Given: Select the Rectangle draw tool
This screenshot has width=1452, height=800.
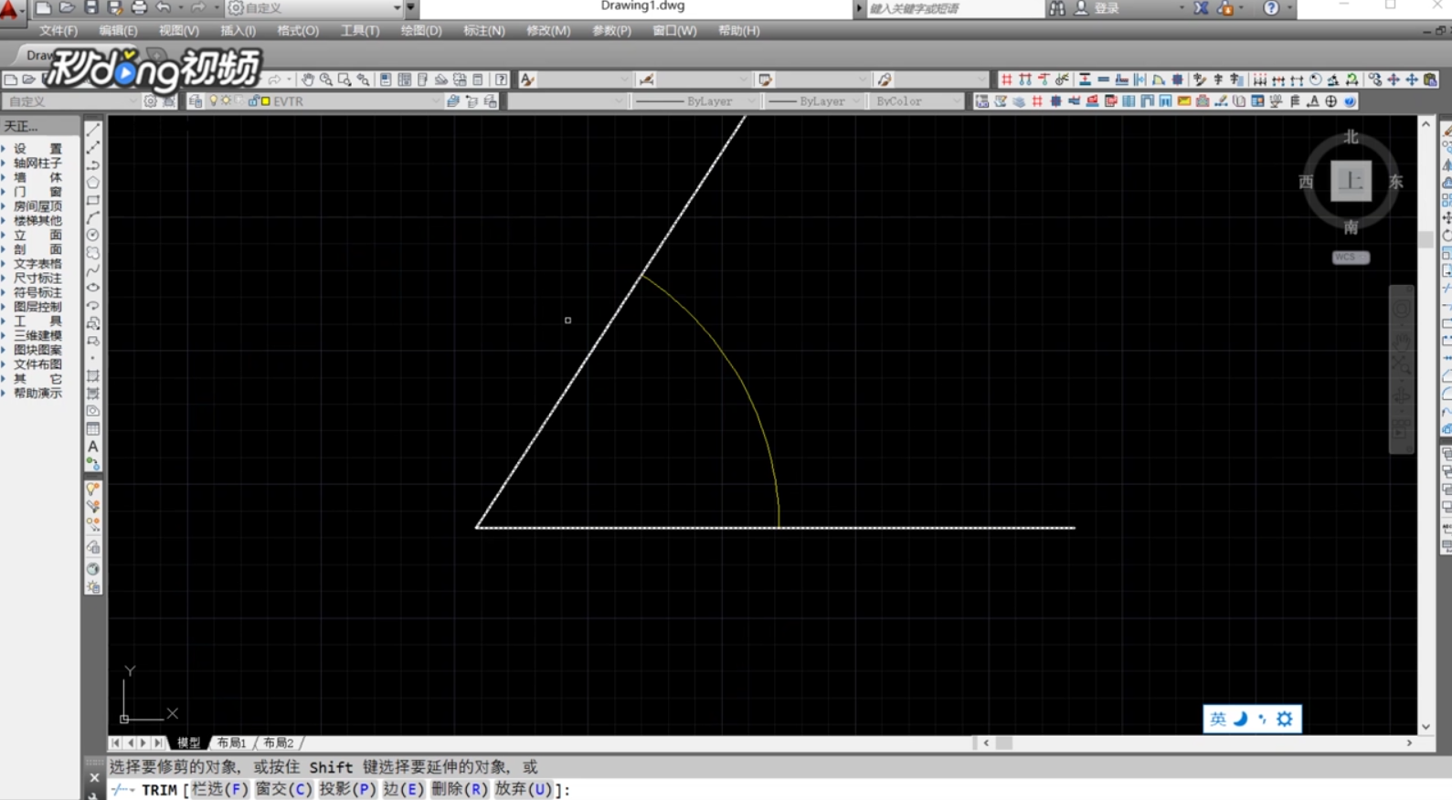Looking at the screenshot, I should click(x=93, y=200).
